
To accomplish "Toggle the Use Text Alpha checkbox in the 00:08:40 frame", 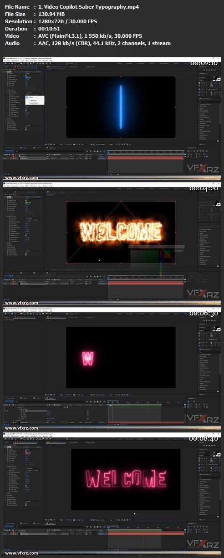I will pos(26,505).
